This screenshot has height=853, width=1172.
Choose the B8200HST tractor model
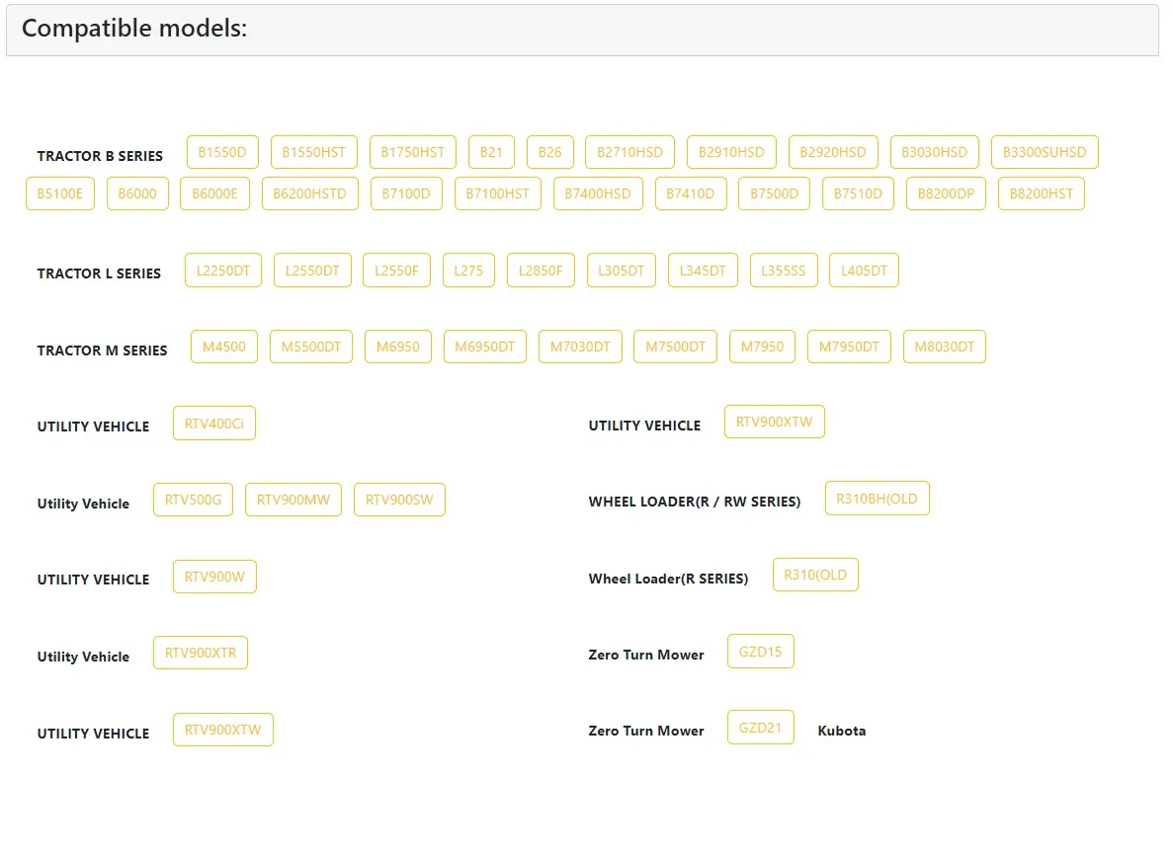[1041, 194]
